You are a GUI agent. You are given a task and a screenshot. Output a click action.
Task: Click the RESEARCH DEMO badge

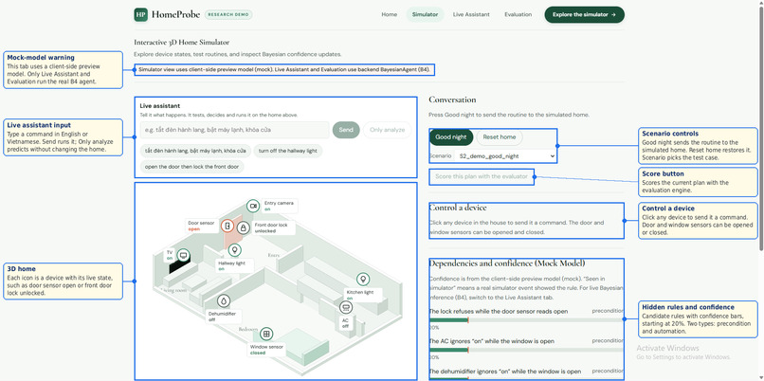pyautogui.click(x=228, y=14)
